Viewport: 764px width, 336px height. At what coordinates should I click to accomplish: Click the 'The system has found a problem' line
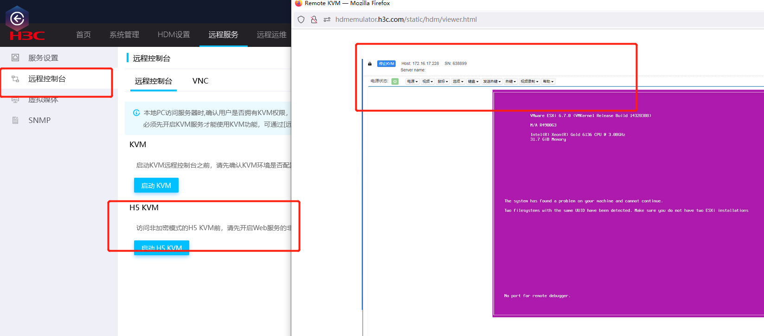[x=584, y=201]
